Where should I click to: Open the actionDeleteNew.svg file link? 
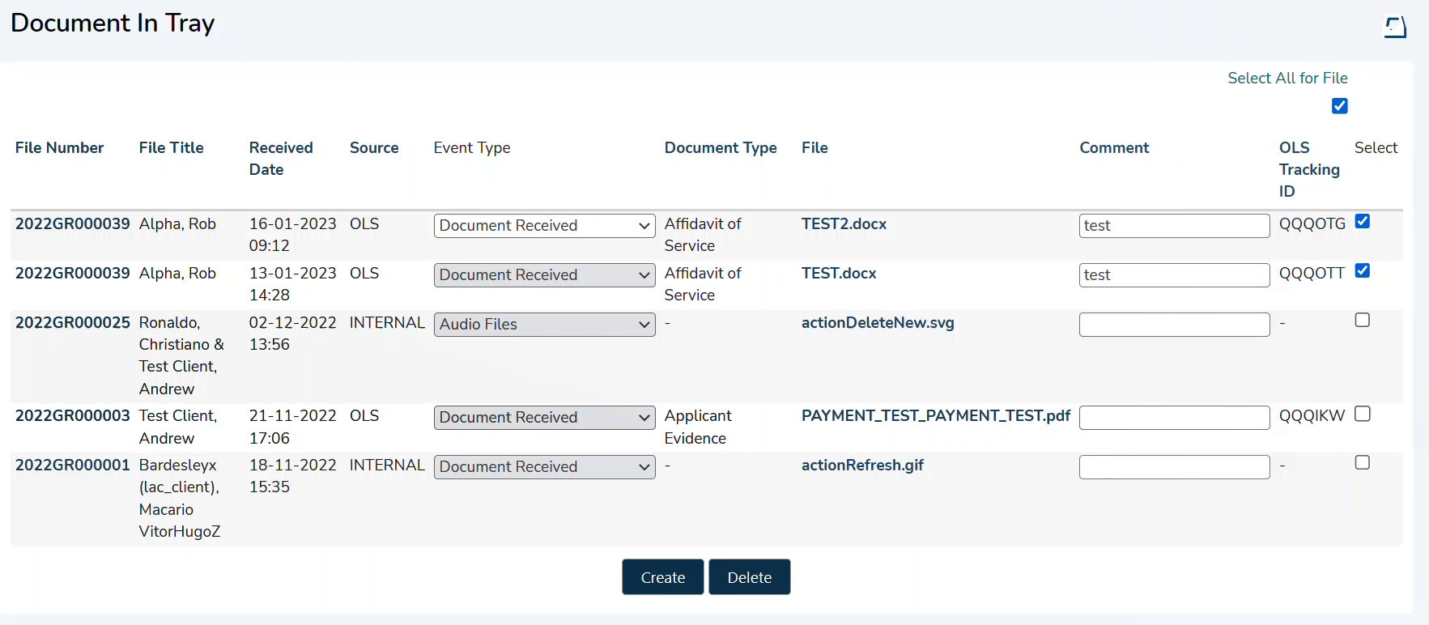(x=878, y=323)
